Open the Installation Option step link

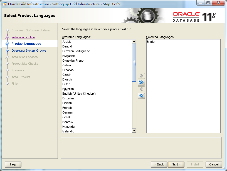tap(23, 37)
